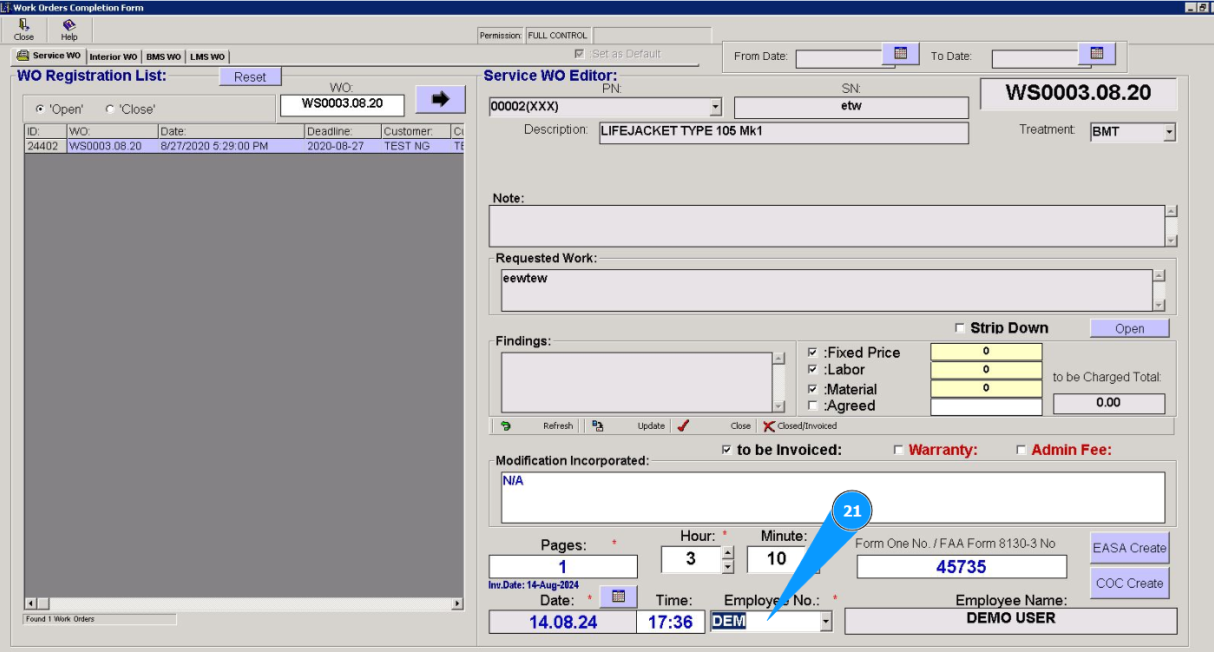Click the red X Closed/Invoiced icon
Viewport: 1214px width, 652px height.
[769, 425]
